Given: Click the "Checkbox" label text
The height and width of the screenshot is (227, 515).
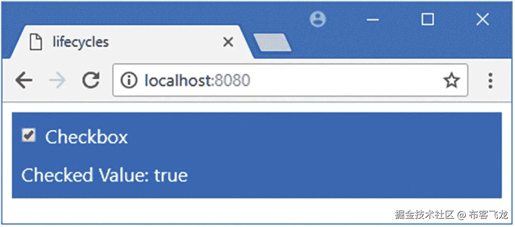Looking at the screenshot, I should point(86,137).
